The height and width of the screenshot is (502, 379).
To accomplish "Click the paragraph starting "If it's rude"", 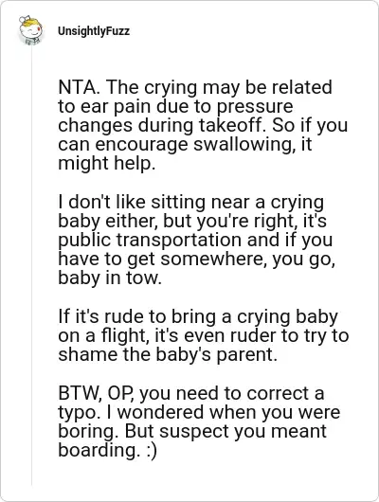I will (x=203, y=335).
